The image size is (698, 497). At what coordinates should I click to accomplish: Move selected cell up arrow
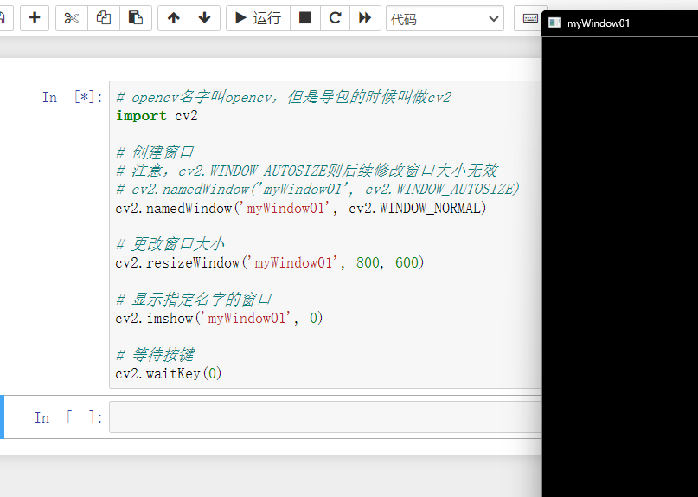(x=174, y=18)
